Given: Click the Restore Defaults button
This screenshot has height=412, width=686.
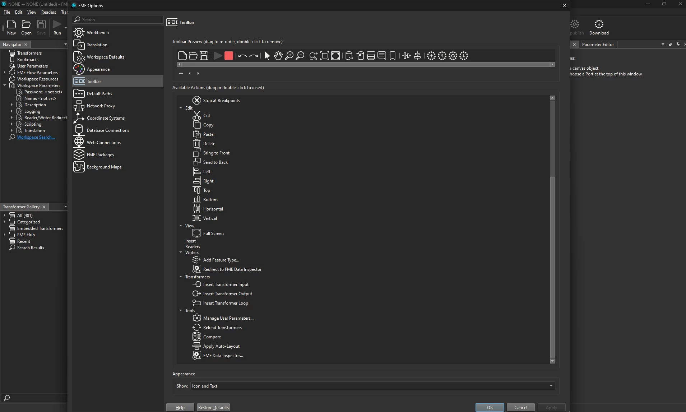Looking at the screenshot, I should coord(213,408).
